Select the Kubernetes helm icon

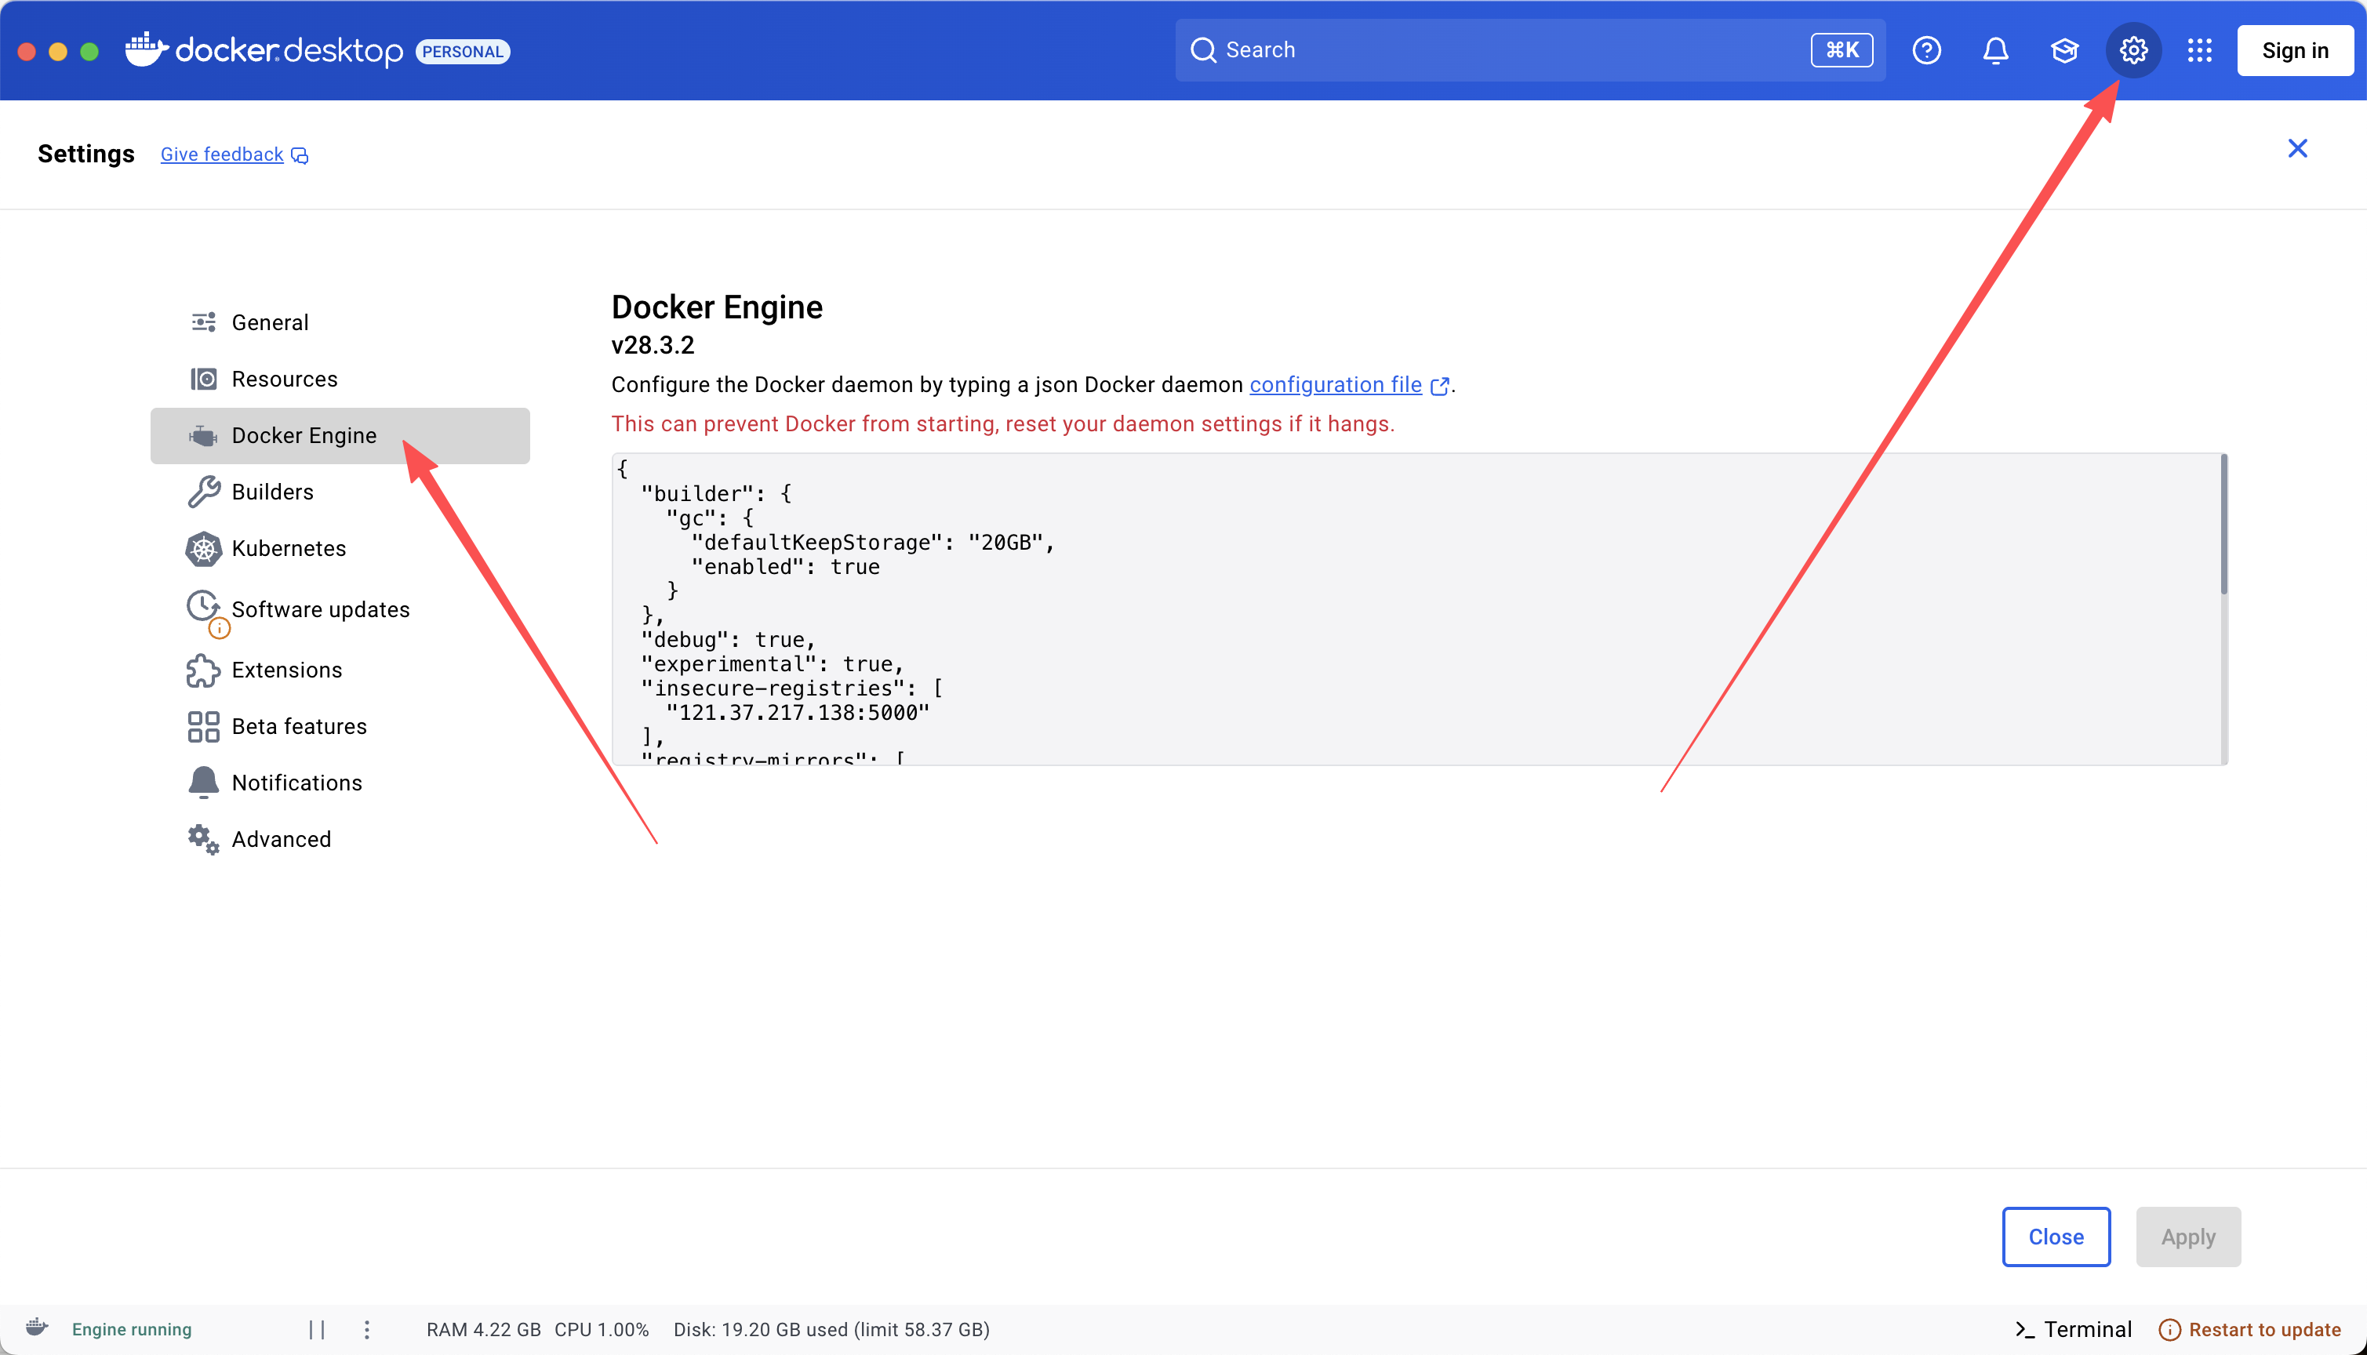click(203, 548)
